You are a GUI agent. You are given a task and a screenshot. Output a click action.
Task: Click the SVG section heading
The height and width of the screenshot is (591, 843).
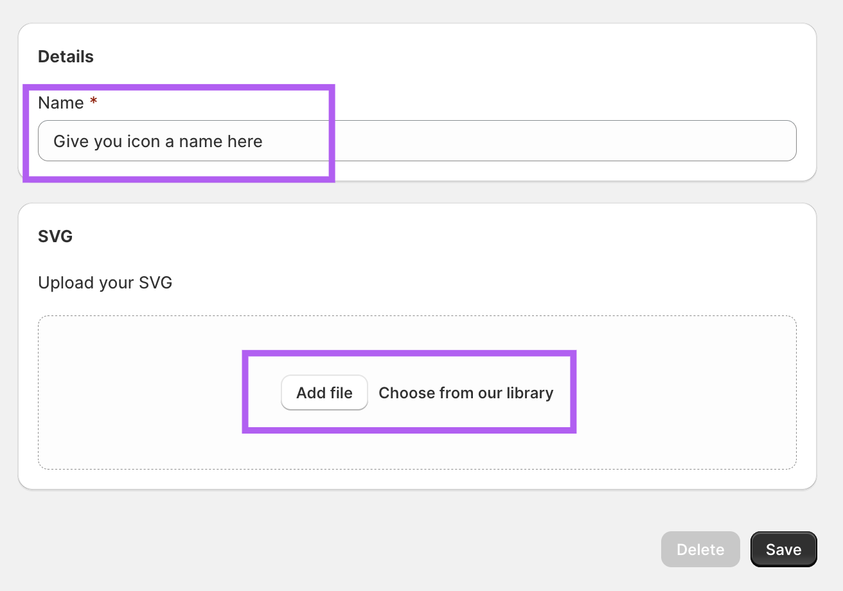55,236
